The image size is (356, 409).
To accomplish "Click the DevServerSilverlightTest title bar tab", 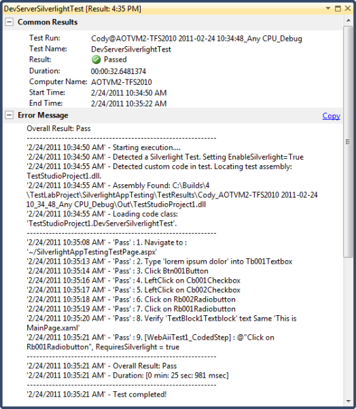I will click(x=73, y=9).
